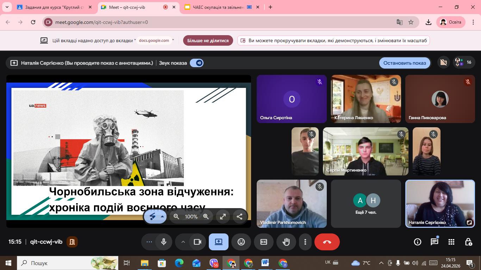This screenshot has height=270, width=481.
Task: Open annotation tool options arrow
Action: click(162, 217)
